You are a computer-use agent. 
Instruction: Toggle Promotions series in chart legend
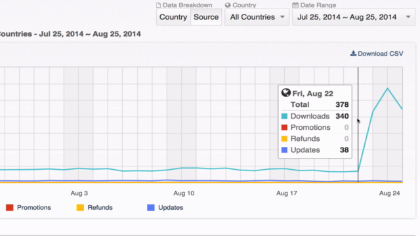(x=28, y=208)
